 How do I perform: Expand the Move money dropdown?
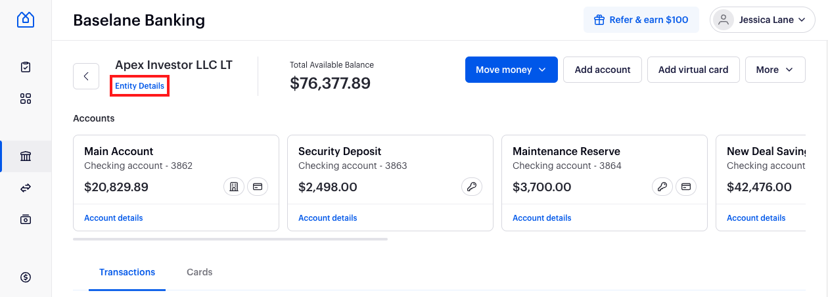511,70
